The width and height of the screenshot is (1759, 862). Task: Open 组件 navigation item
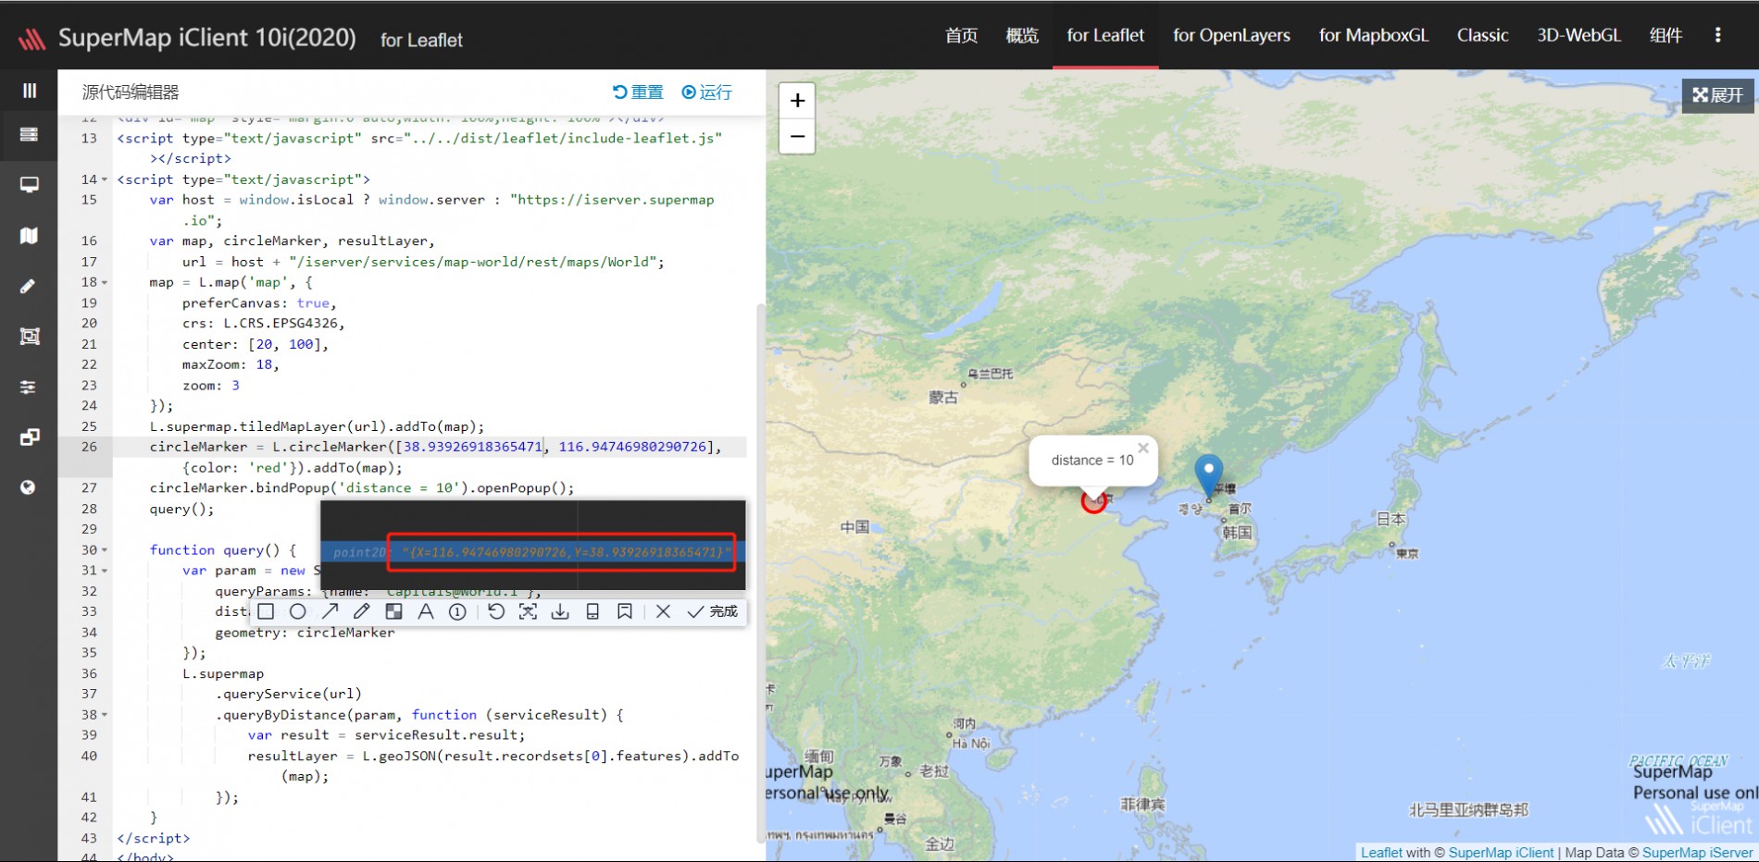tap(1665, 35)
